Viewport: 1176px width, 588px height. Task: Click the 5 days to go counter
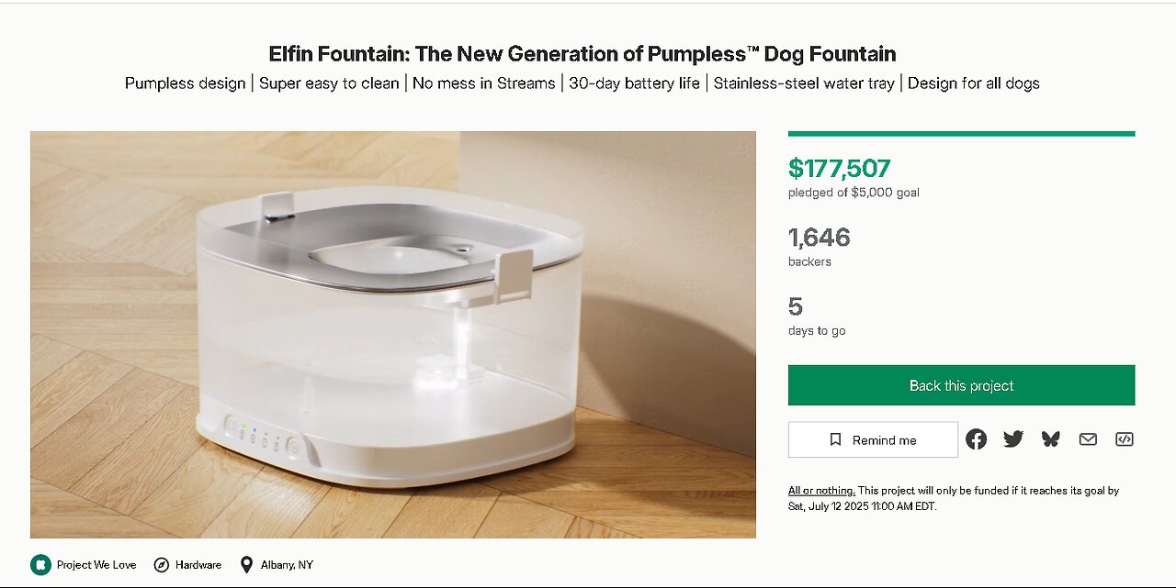796,306
